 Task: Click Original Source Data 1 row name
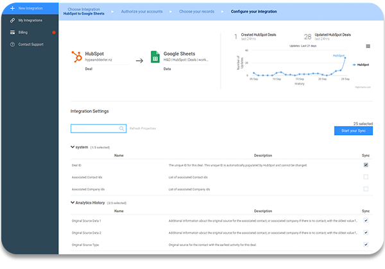coord(87,221)
